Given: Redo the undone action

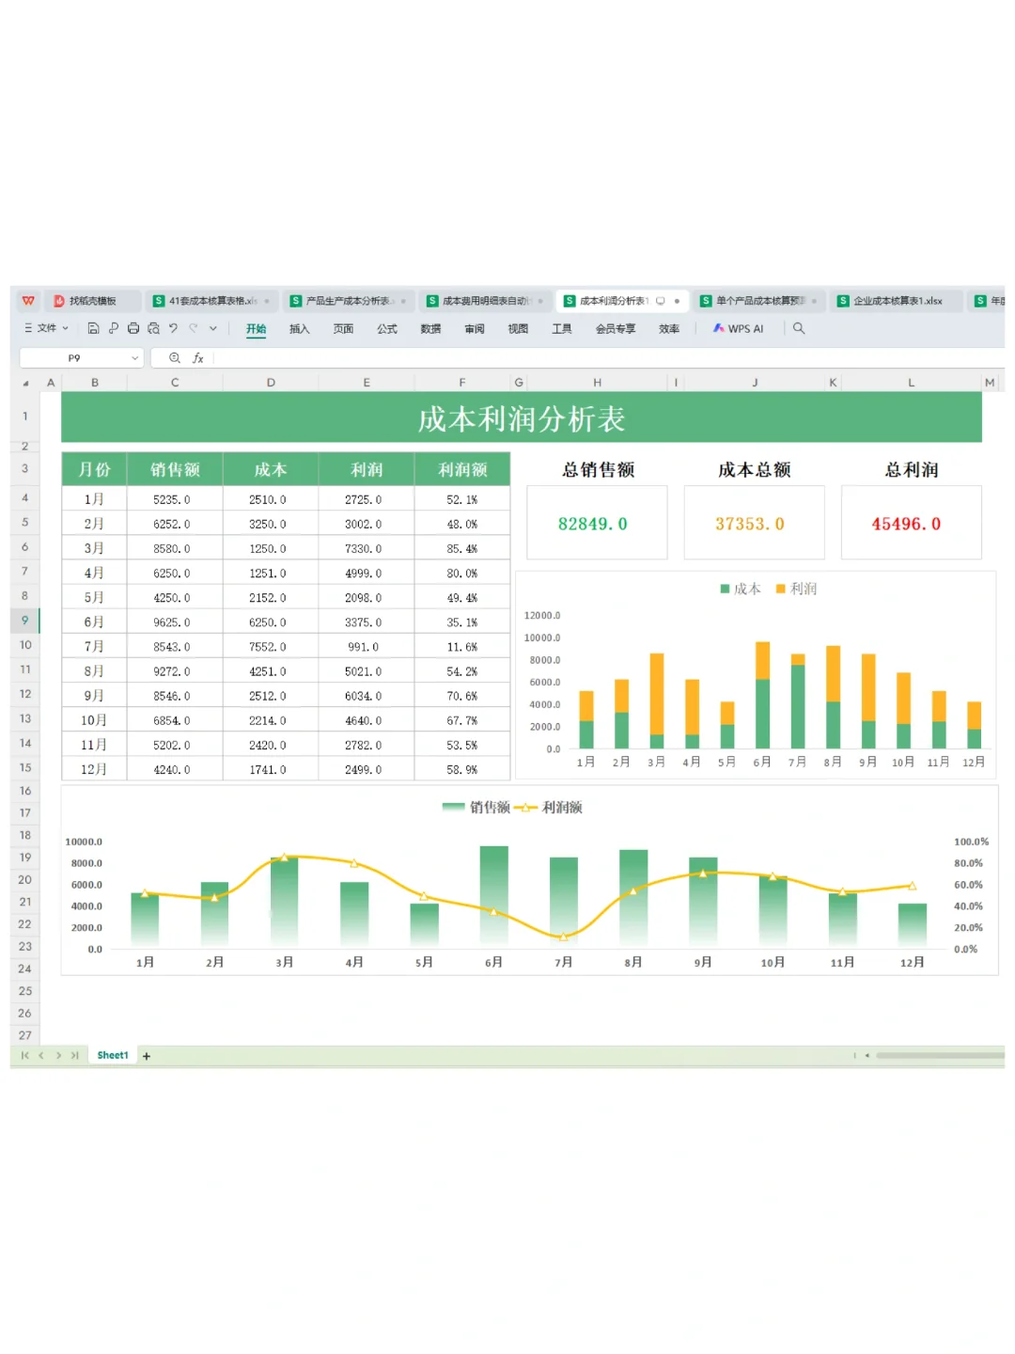Looking at the screenshot, I should pyautogui.click(x=194, y=328).
